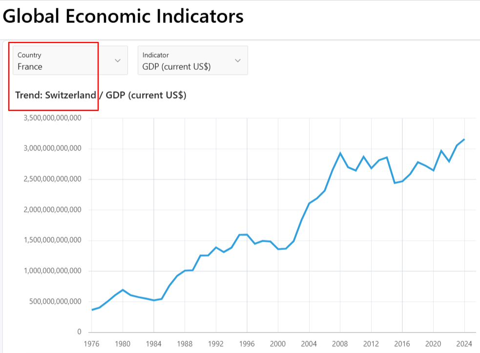Screen dimensions: 480x353
Task: Click the 3,500,000,000,000 y-axis label
Action: point(53,118)
